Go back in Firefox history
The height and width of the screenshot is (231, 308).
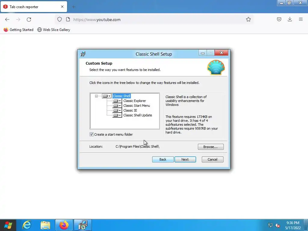click(7, 20)
